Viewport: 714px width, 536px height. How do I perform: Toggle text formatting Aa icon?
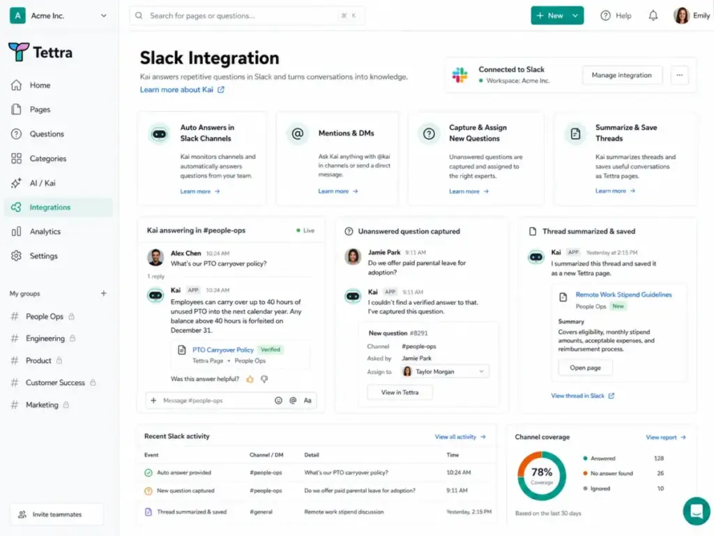pos(307,401)
